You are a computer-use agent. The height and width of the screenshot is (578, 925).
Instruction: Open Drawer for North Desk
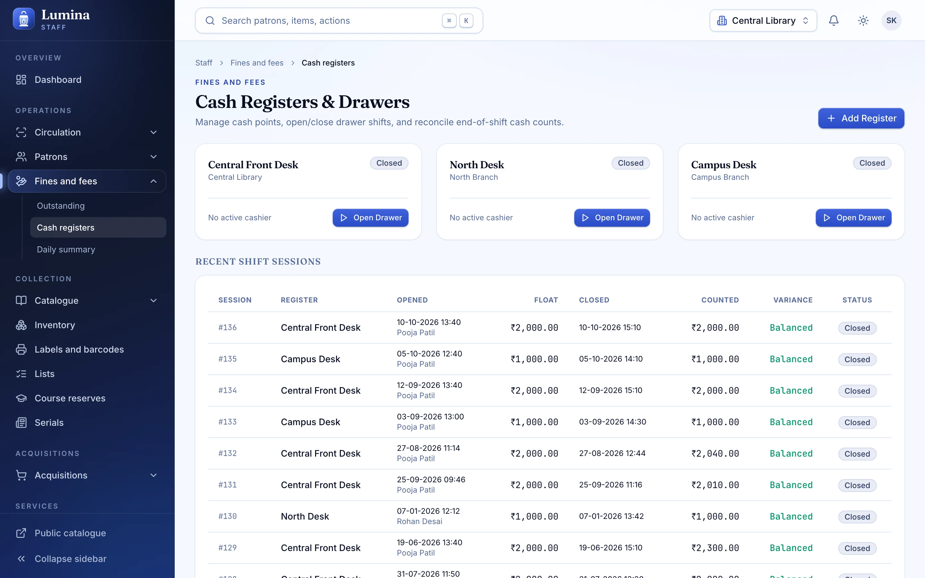(x=612, y=217)
